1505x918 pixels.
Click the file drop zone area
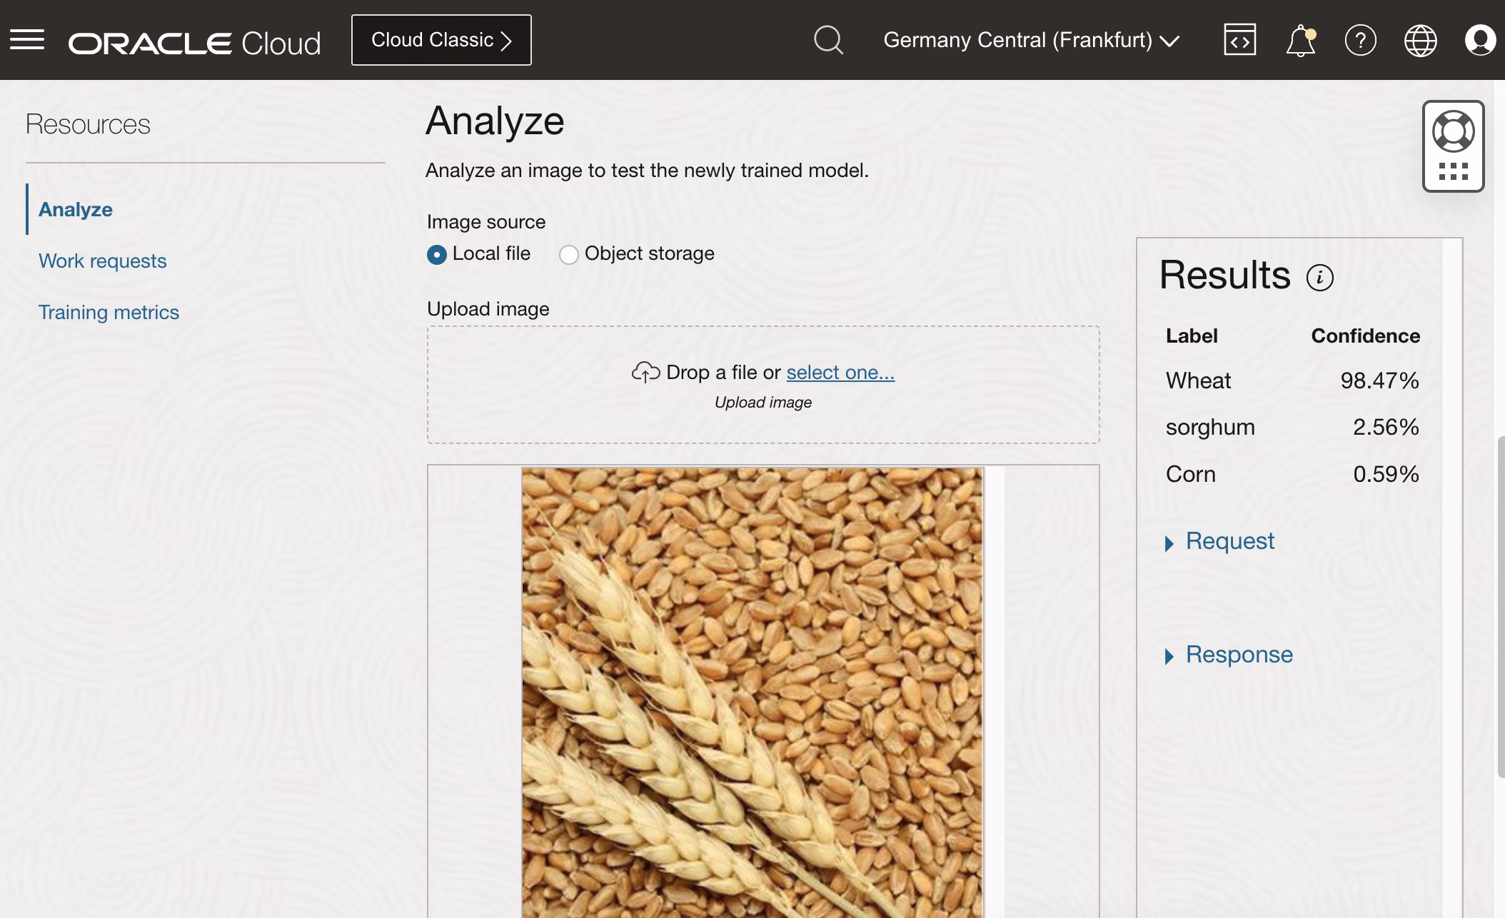point(763,385)
